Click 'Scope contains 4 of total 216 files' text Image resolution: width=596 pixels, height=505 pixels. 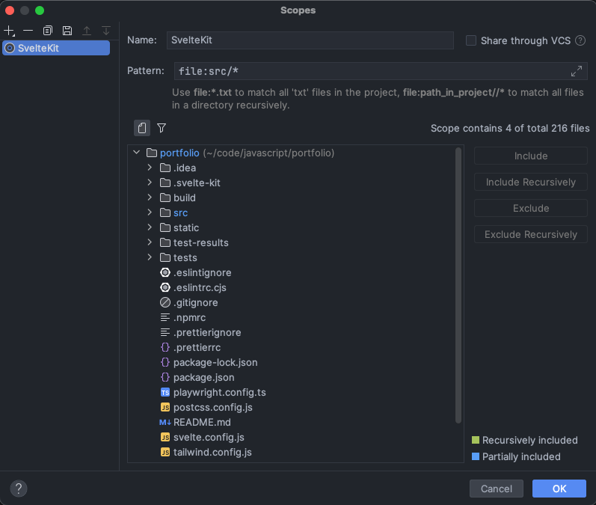click(x=510, y=128)
